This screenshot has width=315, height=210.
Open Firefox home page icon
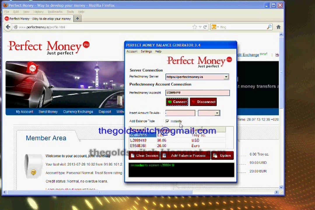point(279,27)
